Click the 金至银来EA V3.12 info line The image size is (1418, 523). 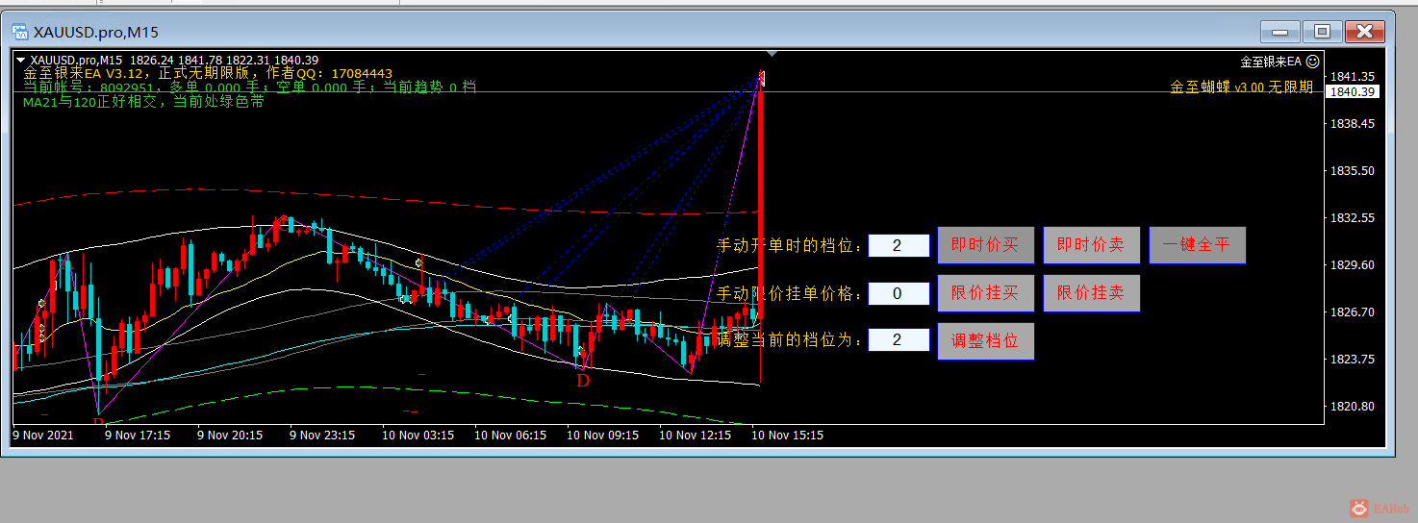(208, 73)
